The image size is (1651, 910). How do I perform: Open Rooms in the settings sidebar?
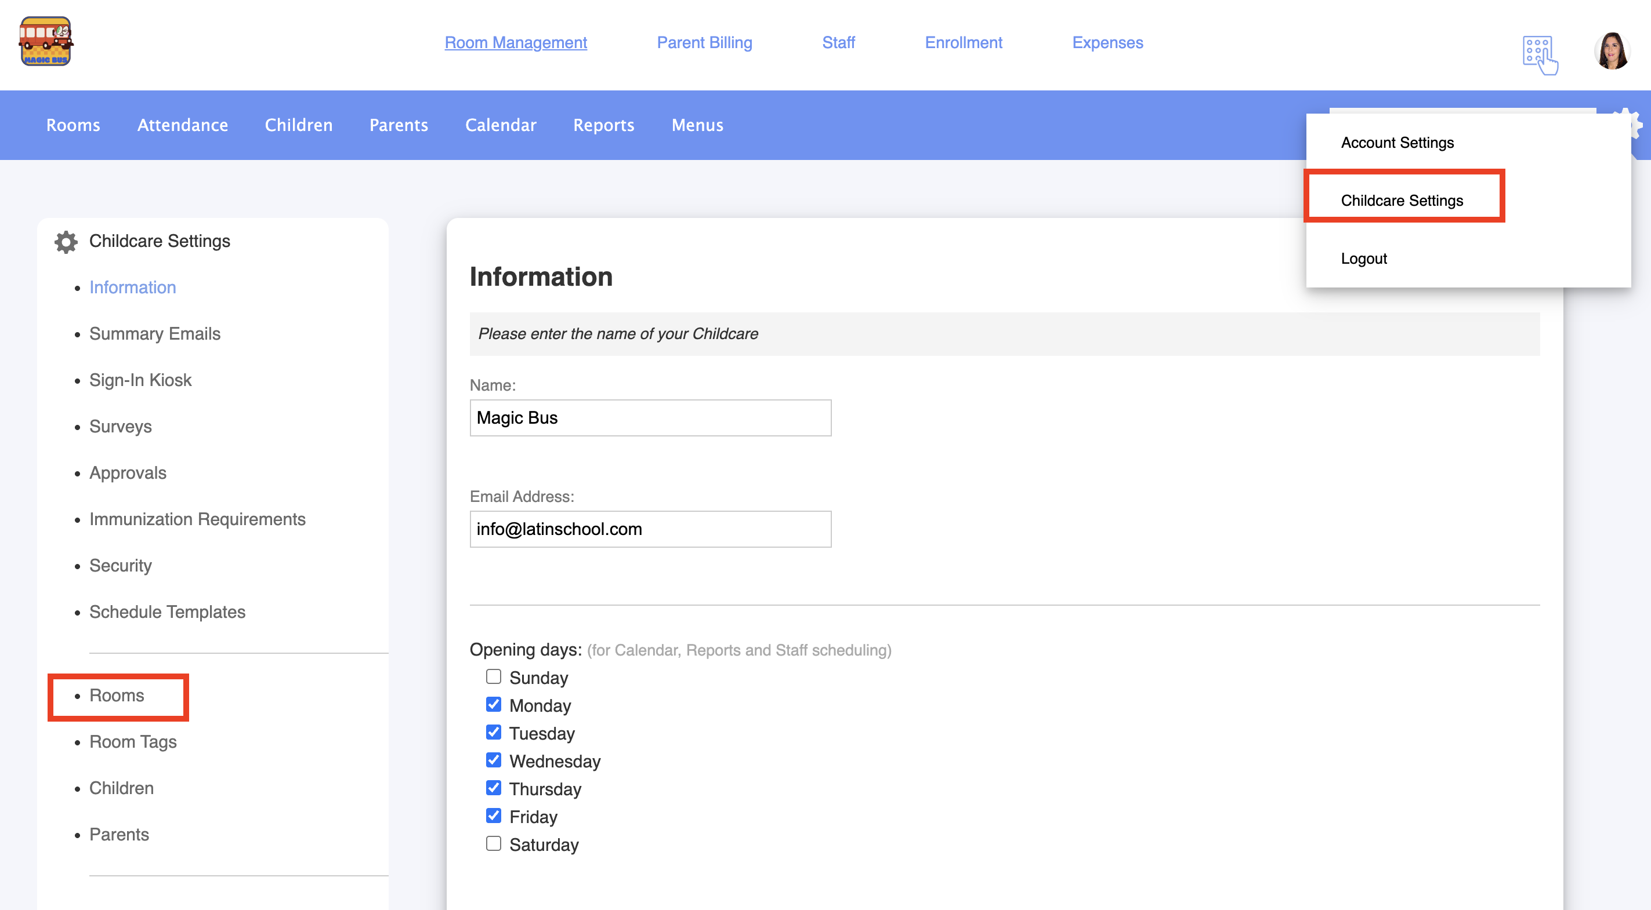click(x=117, y=696)
